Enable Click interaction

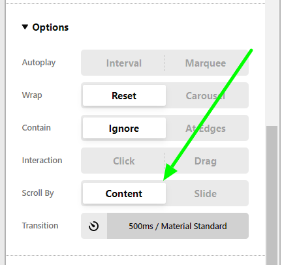coord(123,161)
